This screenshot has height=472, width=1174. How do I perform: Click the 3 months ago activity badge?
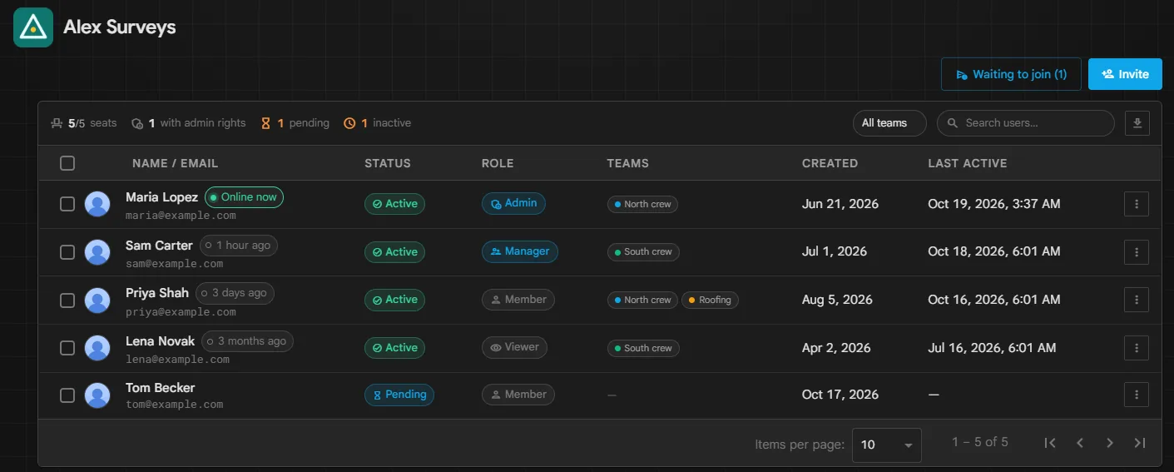click(247, 341)
